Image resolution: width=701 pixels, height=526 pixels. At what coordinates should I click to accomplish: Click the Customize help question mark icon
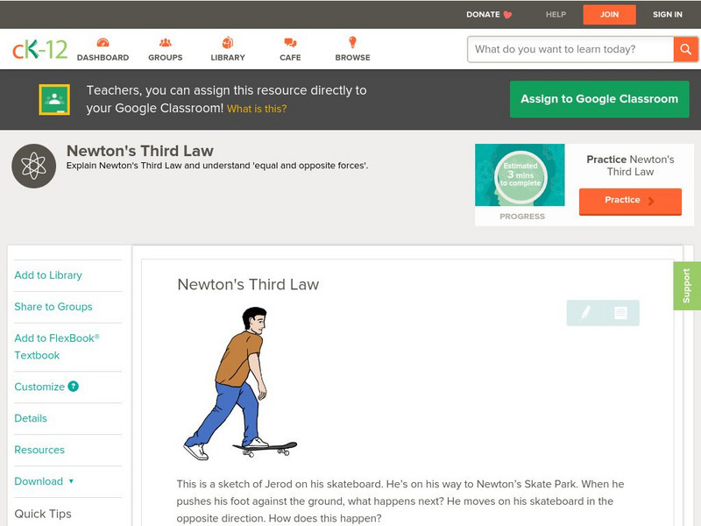point(74,387)
